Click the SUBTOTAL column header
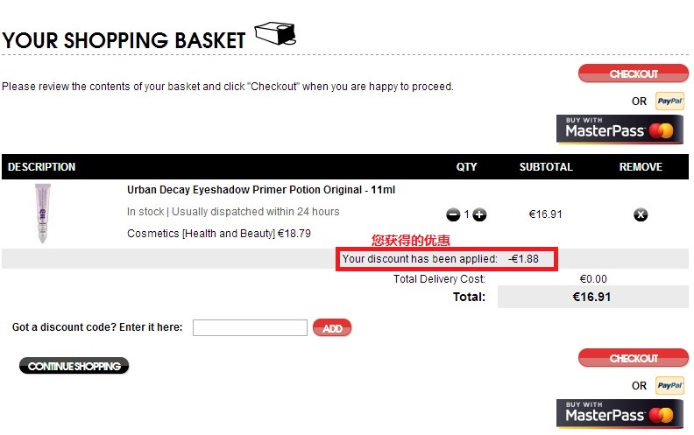Screen dimensions: 694x435 click(546, 166)
